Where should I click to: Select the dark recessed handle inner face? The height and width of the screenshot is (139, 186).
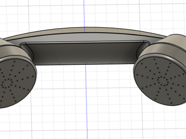(x=85, y=53)
